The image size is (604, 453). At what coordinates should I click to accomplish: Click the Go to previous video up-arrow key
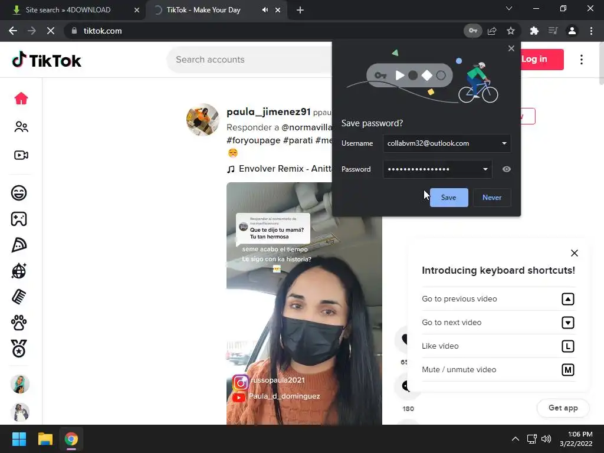(x=568, y=299)
